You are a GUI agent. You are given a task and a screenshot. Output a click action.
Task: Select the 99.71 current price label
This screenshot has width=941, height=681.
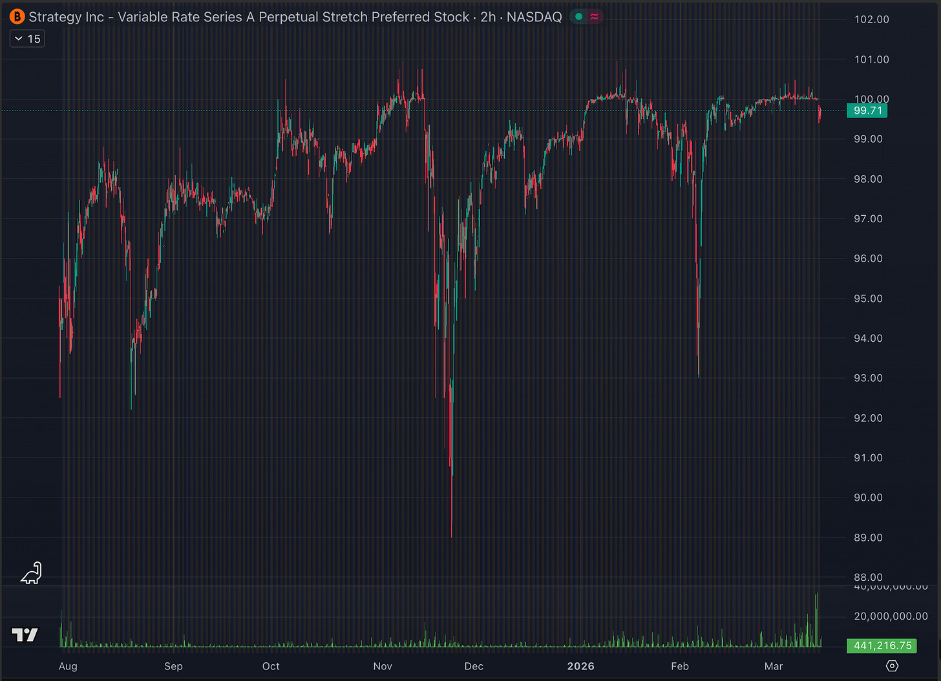click(867, 110)
